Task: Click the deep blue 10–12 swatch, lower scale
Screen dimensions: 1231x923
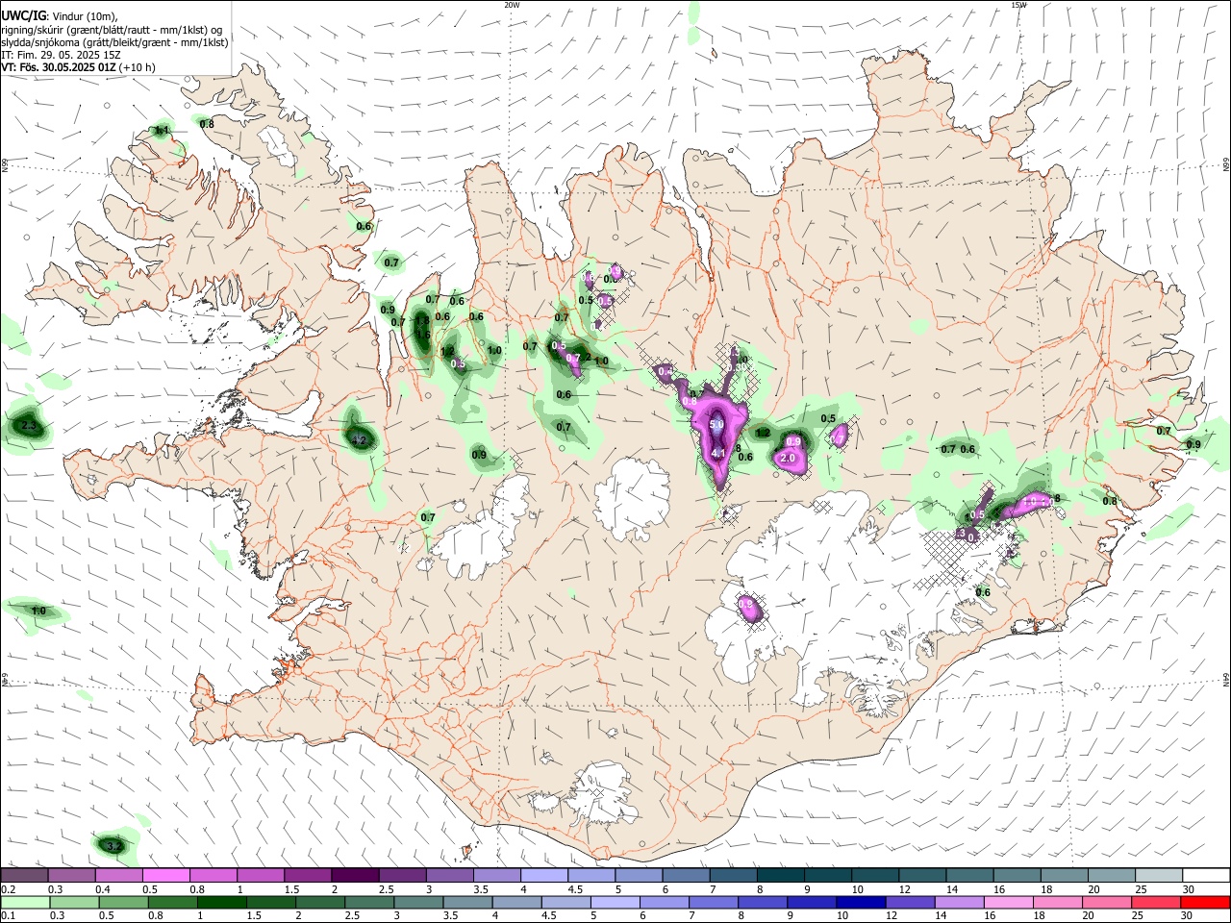Action: (x=860, y=902)
